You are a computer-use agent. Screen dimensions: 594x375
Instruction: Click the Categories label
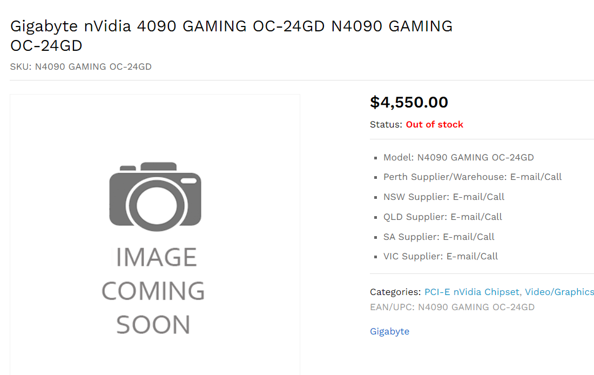(x=395, y=292)
